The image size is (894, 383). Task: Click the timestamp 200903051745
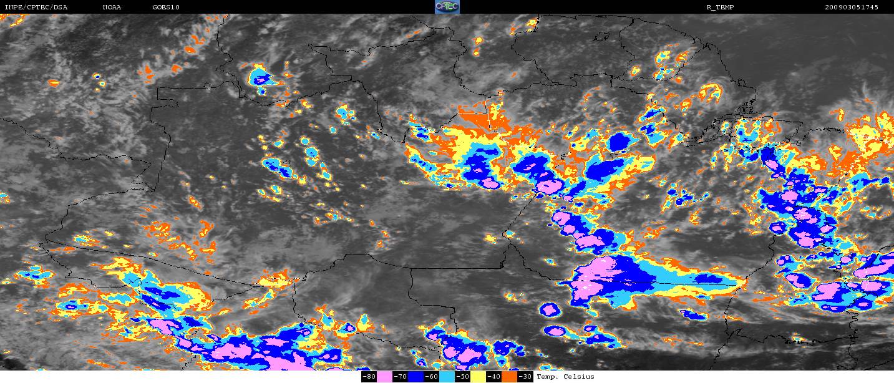852,7
